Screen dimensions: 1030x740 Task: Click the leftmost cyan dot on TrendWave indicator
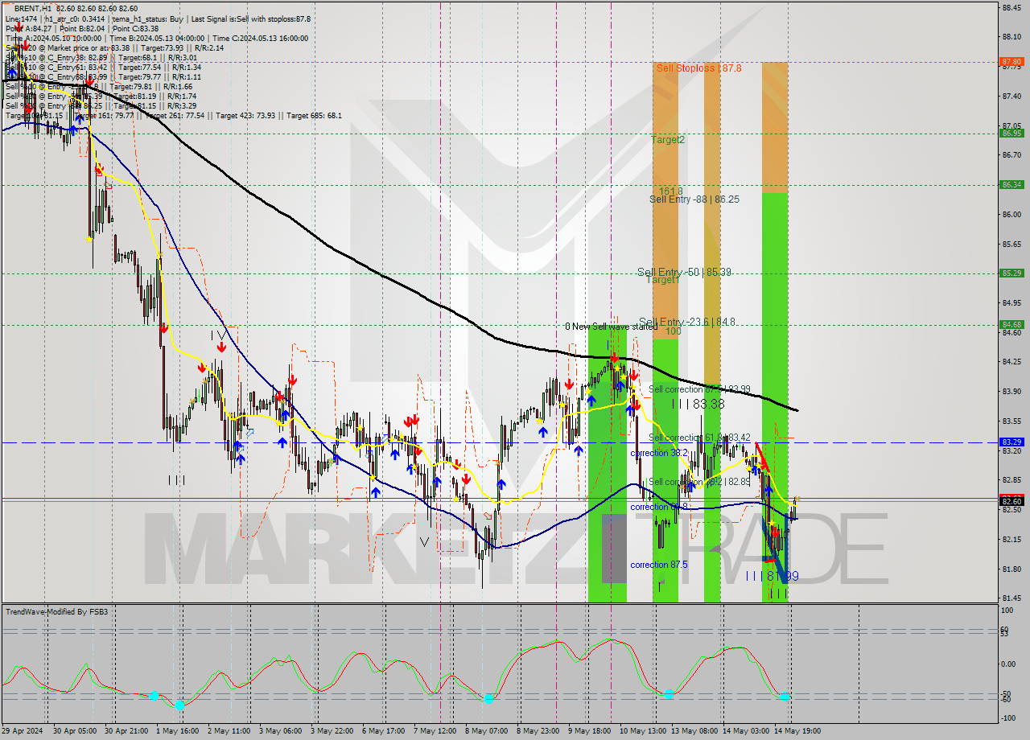pyautogui.click(x=154, y=695)
